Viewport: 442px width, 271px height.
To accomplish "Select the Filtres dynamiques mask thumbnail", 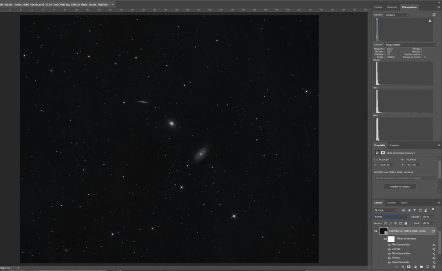I will pos(391,239).
